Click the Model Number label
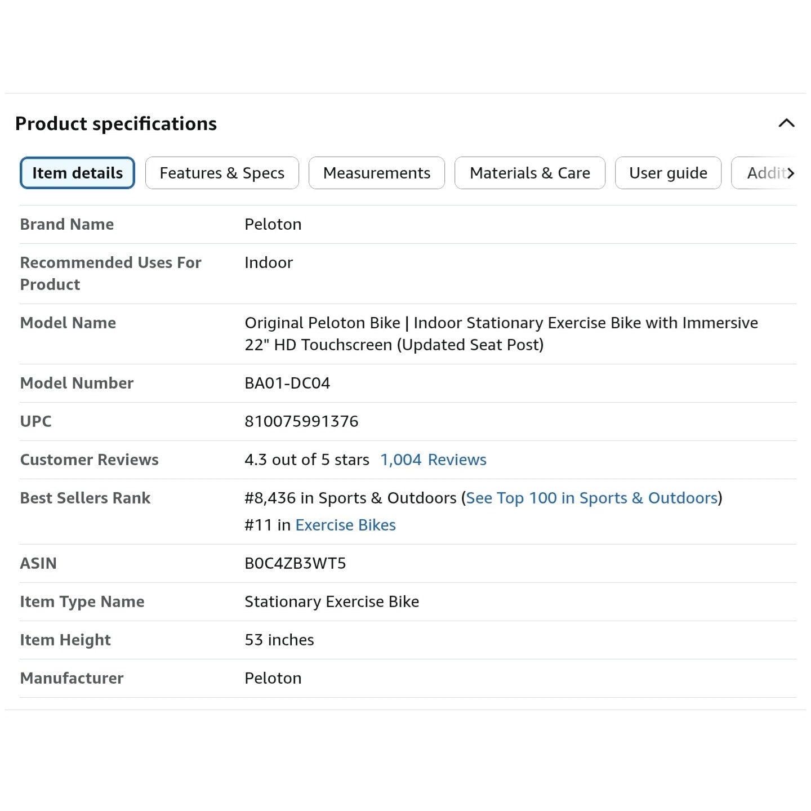This screenshot has width=811, height=811. (x=77, y=383)
